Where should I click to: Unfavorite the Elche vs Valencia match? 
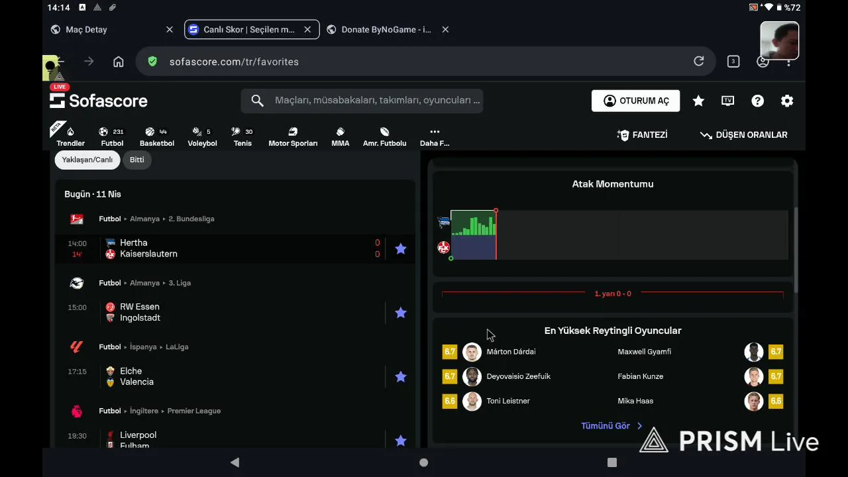coord(401,377)
